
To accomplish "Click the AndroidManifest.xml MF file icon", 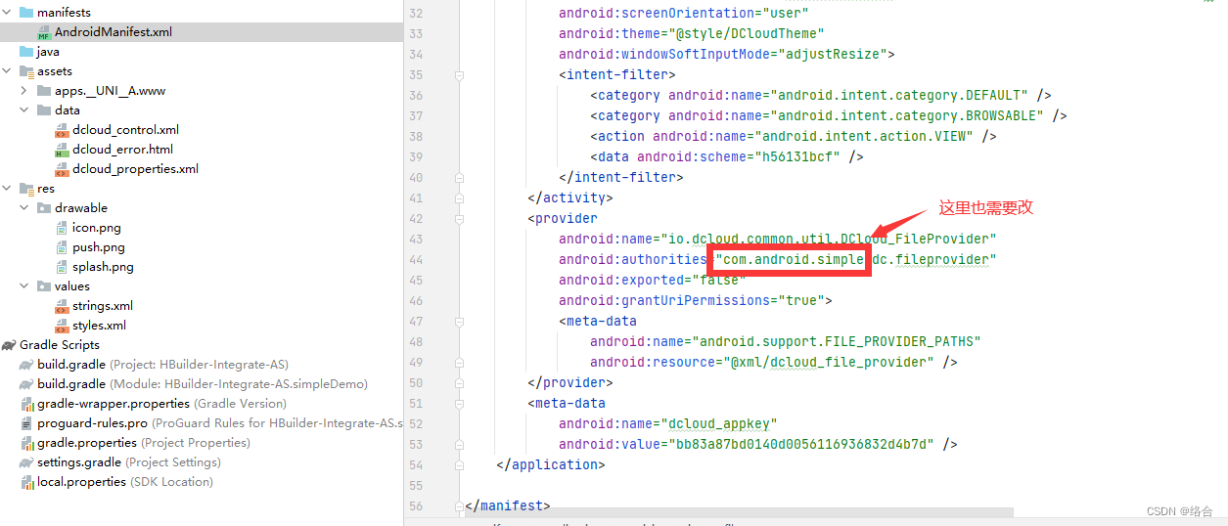I will coord(44,32).
